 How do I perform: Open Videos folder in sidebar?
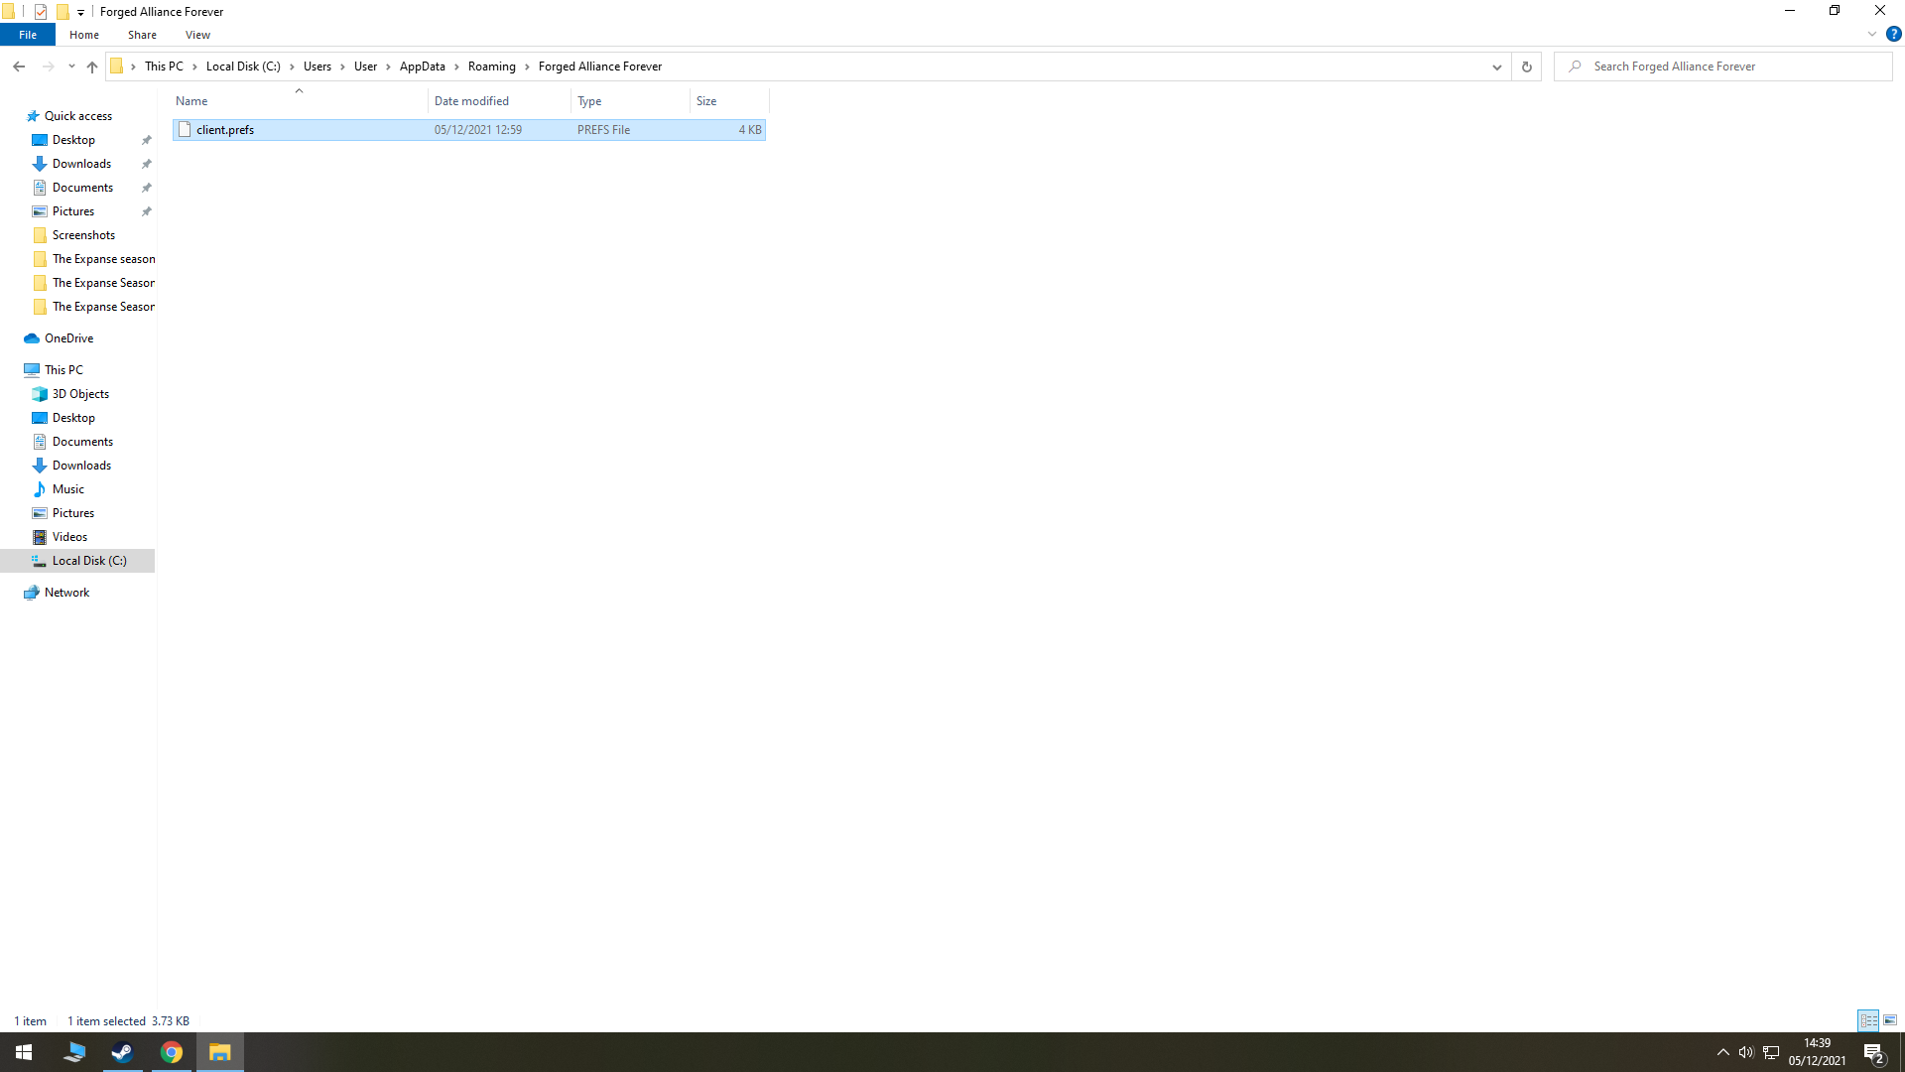pos(69,537)
